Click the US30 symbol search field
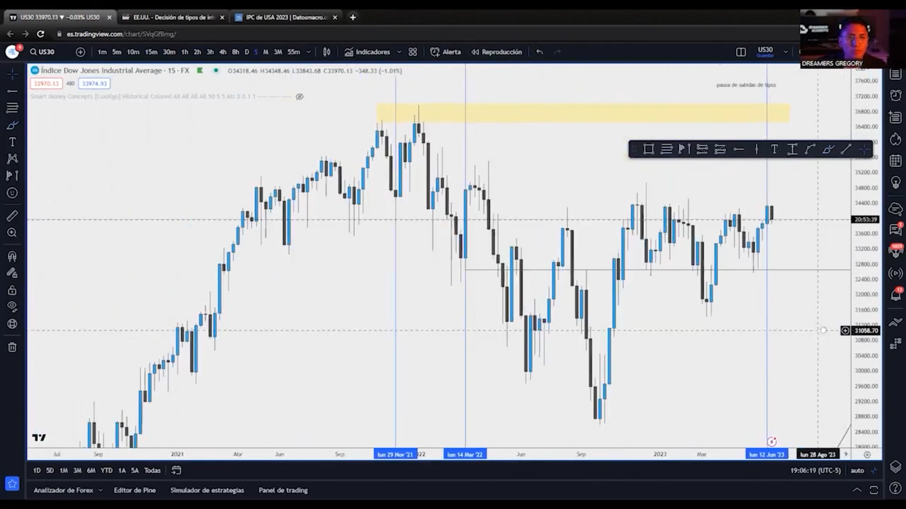Viewport: 906px width, 509px height. click(x=43, y=52)
